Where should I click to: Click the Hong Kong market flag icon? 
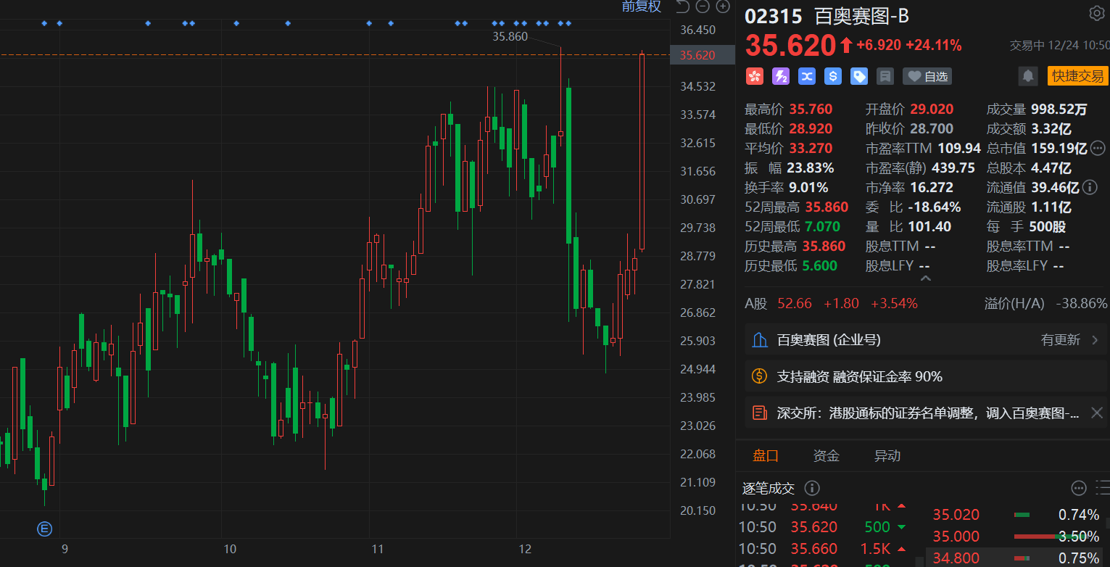[755, 76]
